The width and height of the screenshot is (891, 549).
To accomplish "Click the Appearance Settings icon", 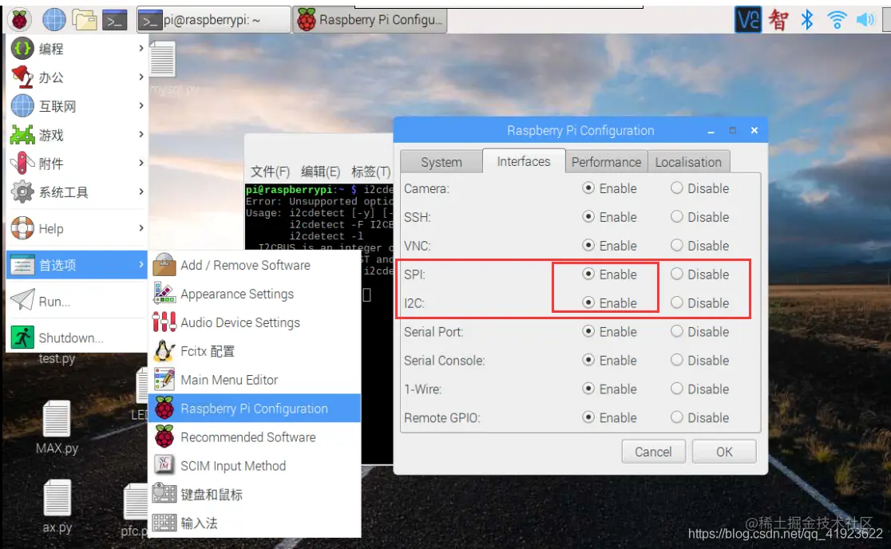I will pos(164,294).
